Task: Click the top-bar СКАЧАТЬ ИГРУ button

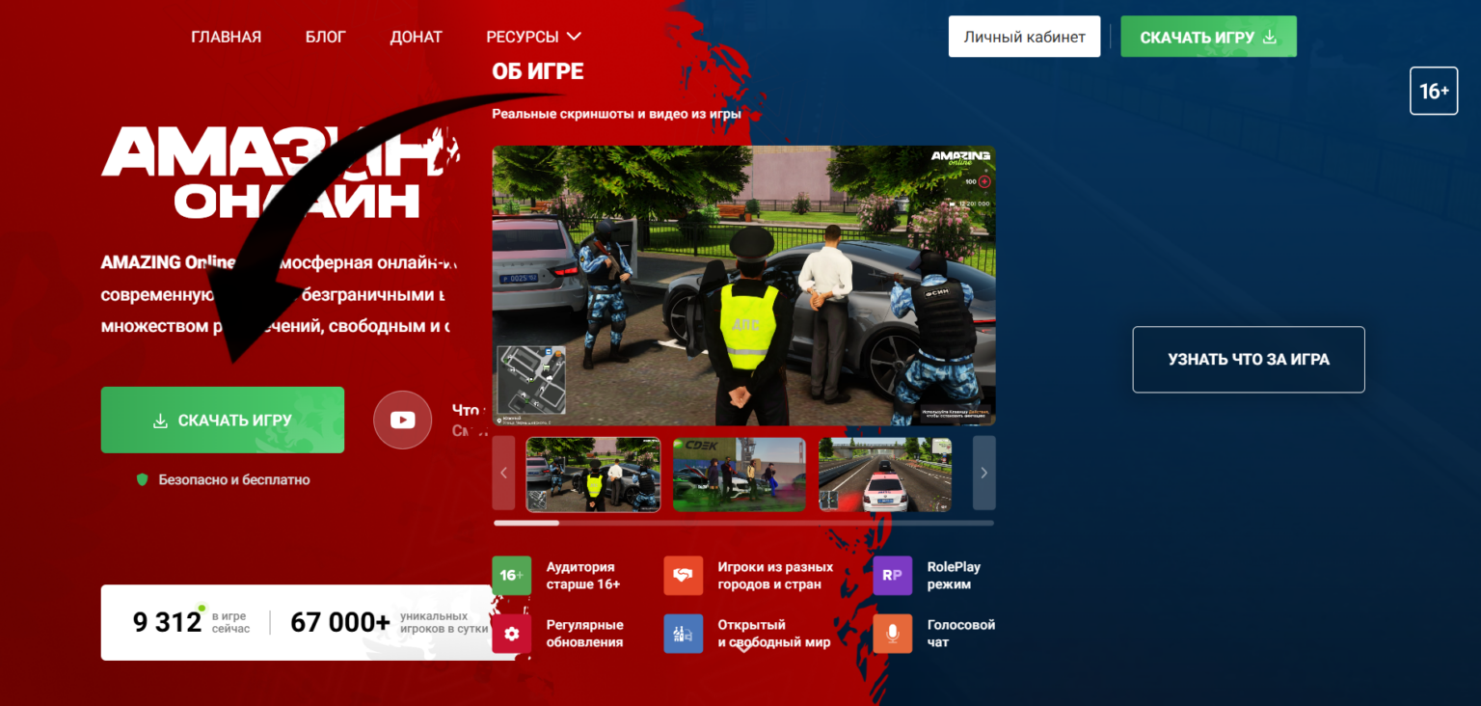Action: [1208, 37]
